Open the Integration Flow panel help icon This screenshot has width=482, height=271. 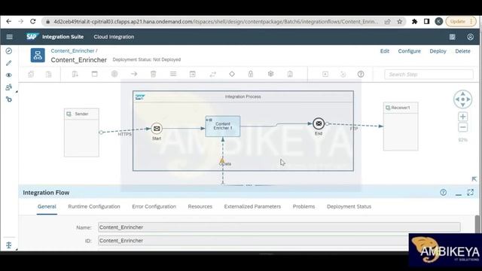[443, 193]
